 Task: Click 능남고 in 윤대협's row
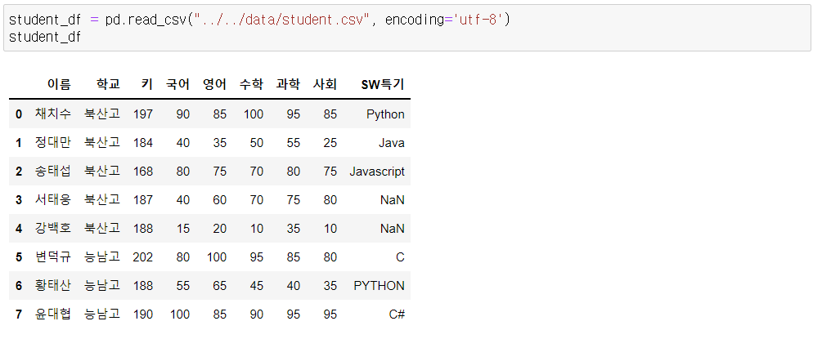tap(102, 314)
